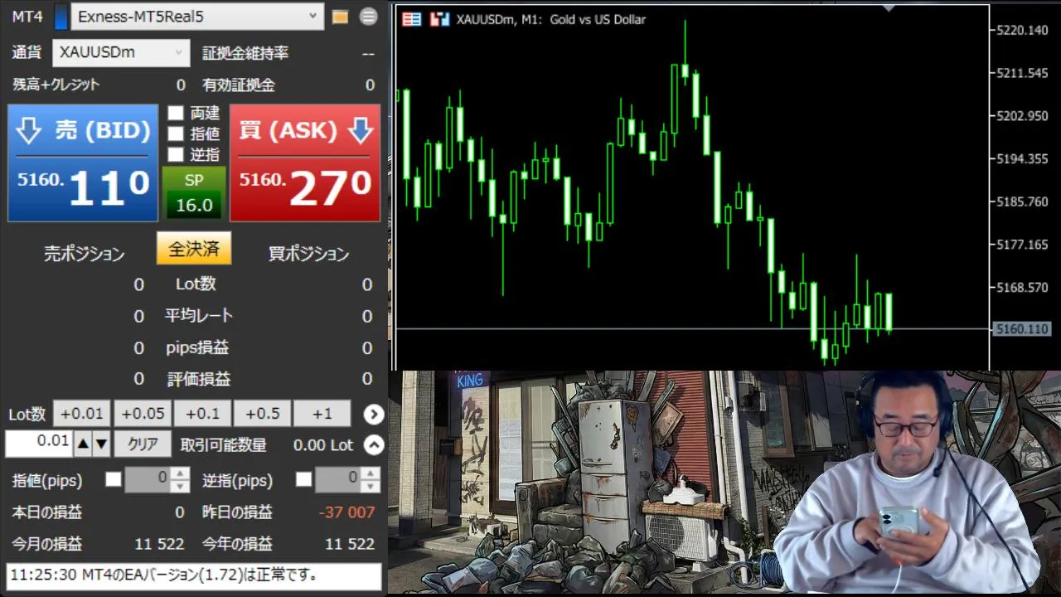This screenshot has width=1061, height=597.
Task: Open the XAUUSDm currency dropdown
Action: pos(122,52)
